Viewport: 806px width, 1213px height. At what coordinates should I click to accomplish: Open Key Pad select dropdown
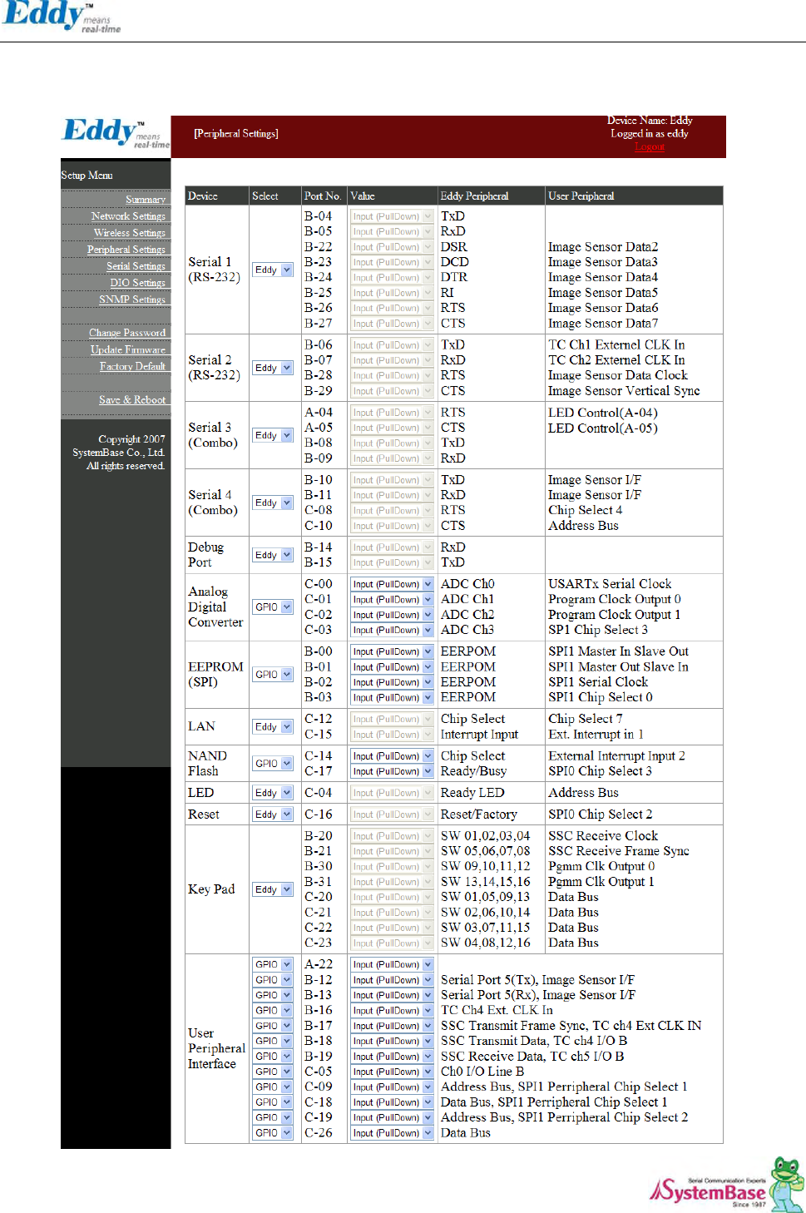pos(273,889)
